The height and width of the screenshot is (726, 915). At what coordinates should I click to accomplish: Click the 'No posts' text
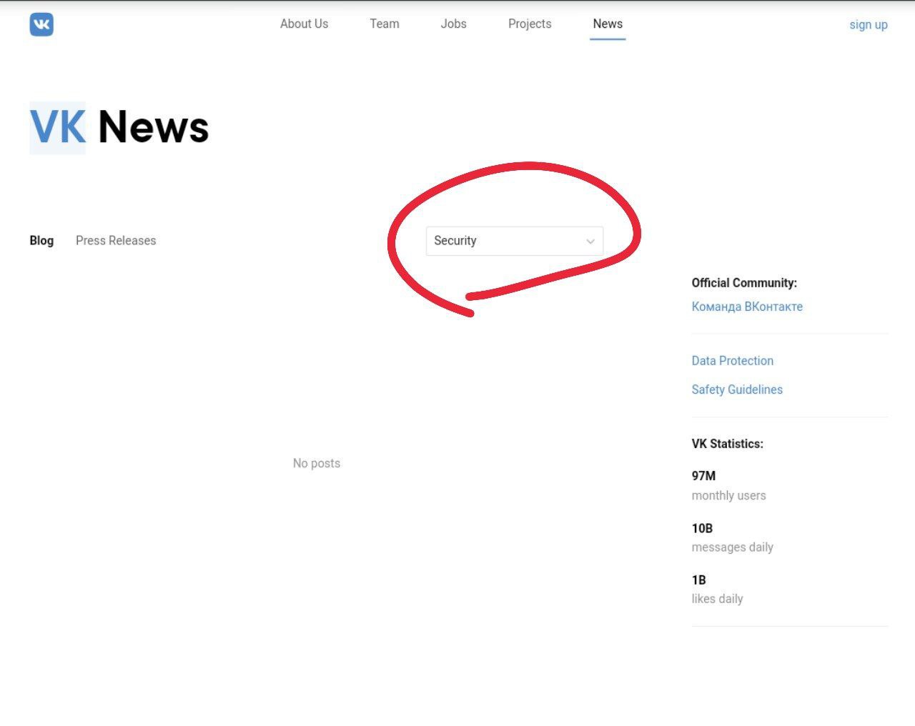tap(317, 463)
